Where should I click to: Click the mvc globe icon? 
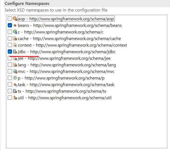tap(15, 71)
